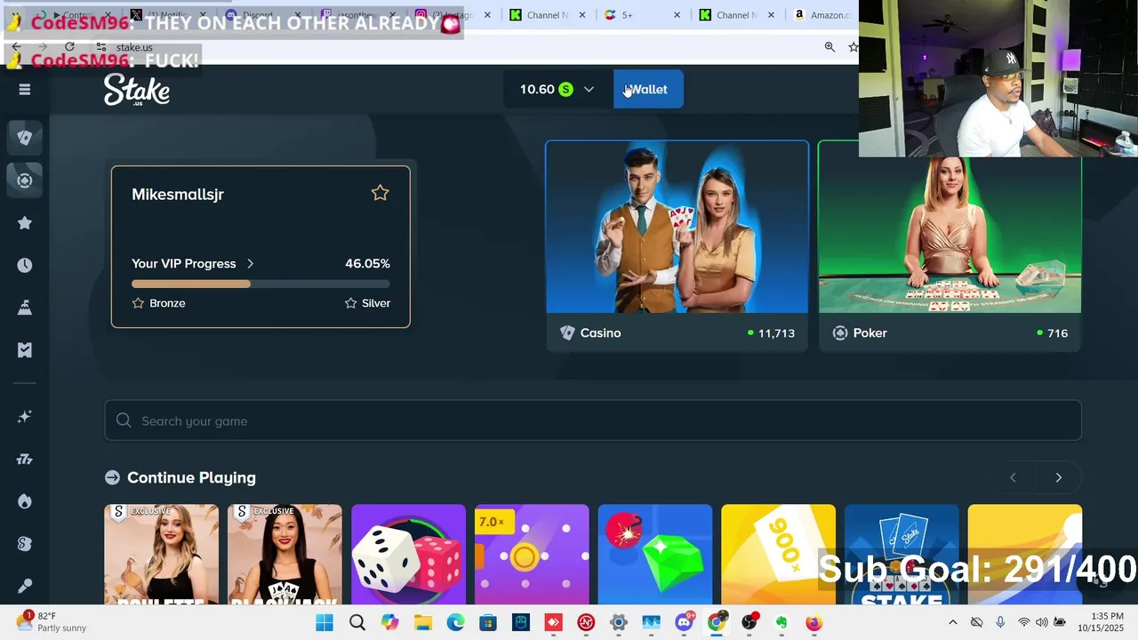Switch to the Amazon browser tab

(x=822, y=15)
